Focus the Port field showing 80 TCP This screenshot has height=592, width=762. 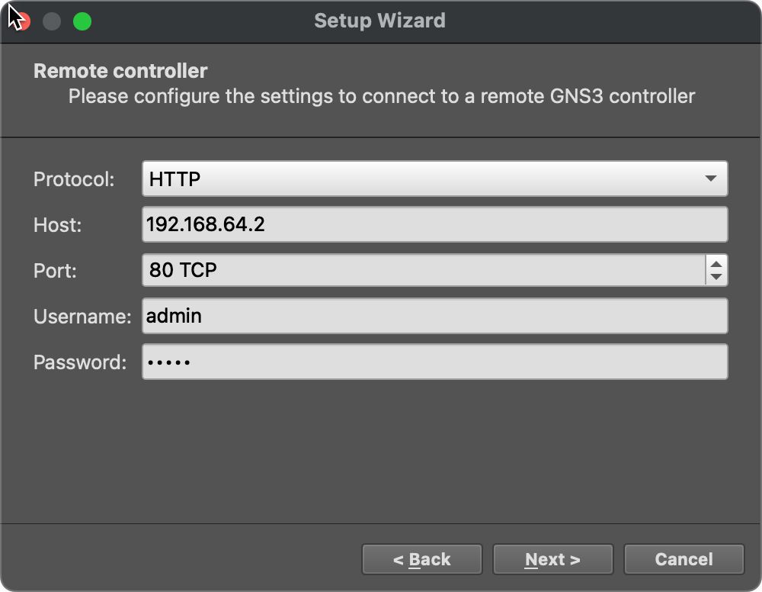[424, 270]
